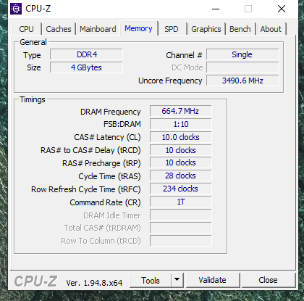Click the empty Total CAS# (tRDRAM) field
This screenshot has width=304, height=301.
coord(180,228)
